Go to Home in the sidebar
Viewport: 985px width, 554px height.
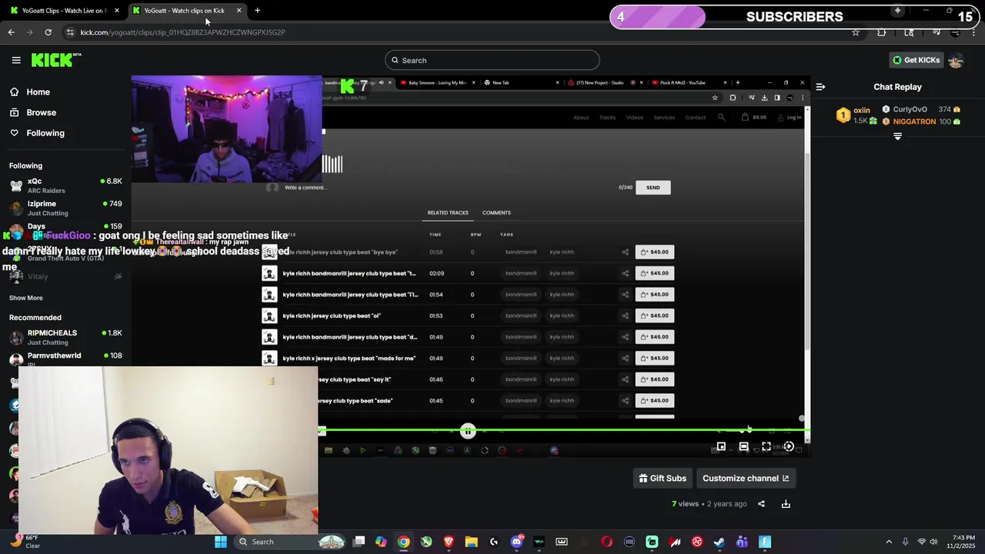pyautogui.click(x=38, y=92)
